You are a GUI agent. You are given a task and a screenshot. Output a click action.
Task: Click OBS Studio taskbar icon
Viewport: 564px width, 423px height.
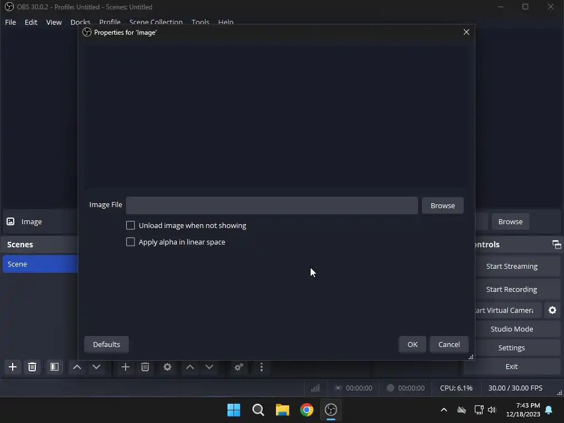(331, 410)
